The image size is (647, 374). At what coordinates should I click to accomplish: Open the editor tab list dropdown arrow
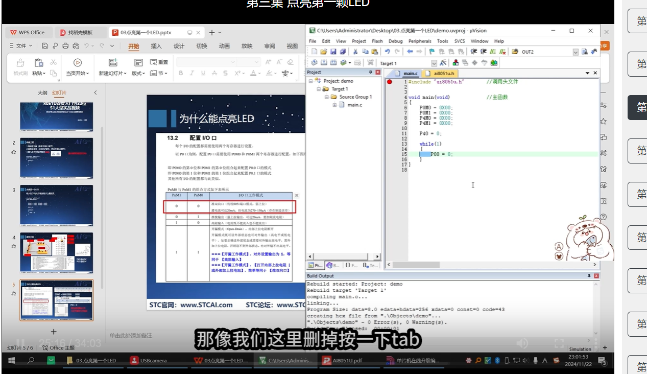[x=587, y=74]
